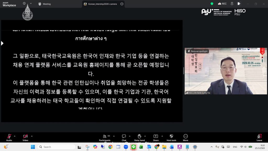Expand the collapsed left side panel arrow

point(2,43)
